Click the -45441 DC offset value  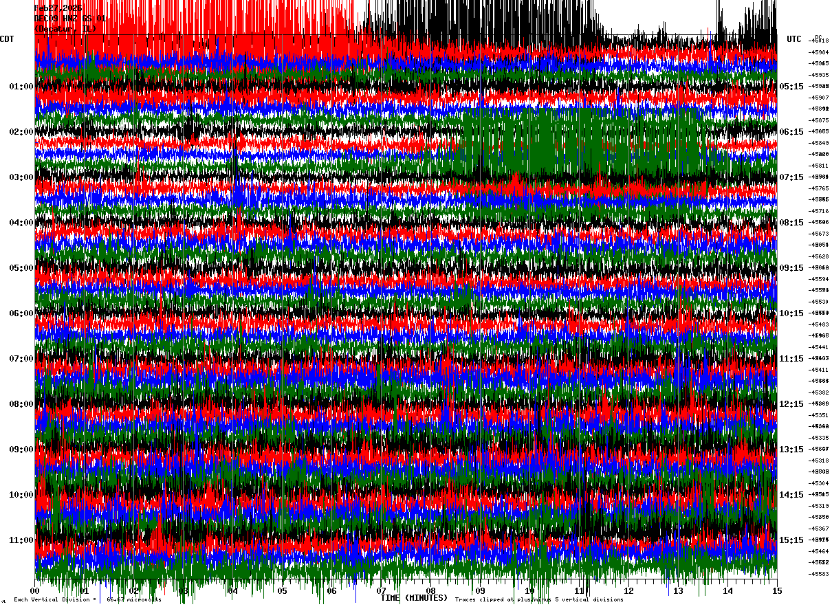(820, 347)
